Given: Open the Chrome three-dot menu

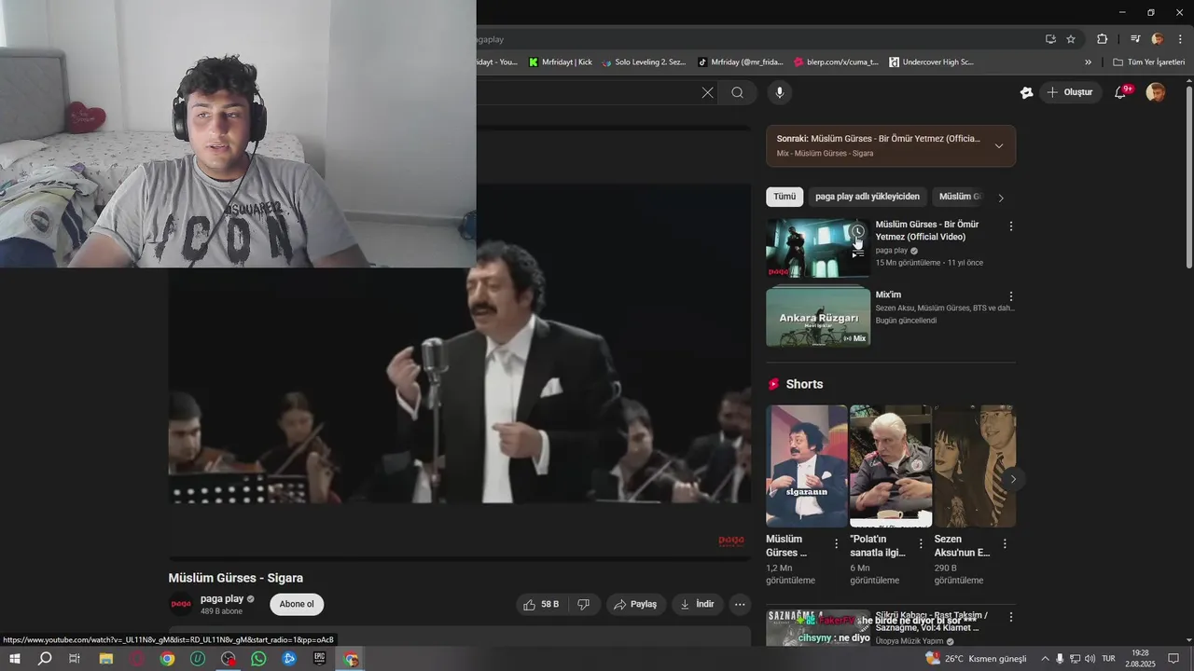Looking at the screenshot, I should (1180, 39).
